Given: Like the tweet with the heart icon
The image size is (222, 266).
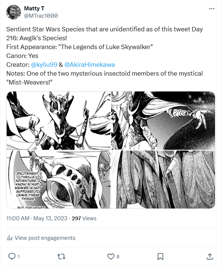Looking at the screenshot, I should point(110,256).
